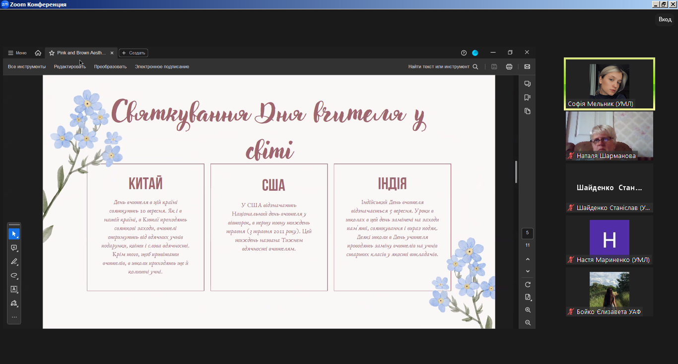This screenshot has height=364, width=678.
Task: Select Софія Мельник video thumbnail
Action: click(610, 83)
